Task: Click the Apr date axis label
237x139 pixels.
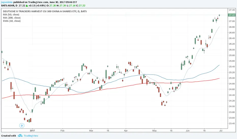Action: click(126, 131)
